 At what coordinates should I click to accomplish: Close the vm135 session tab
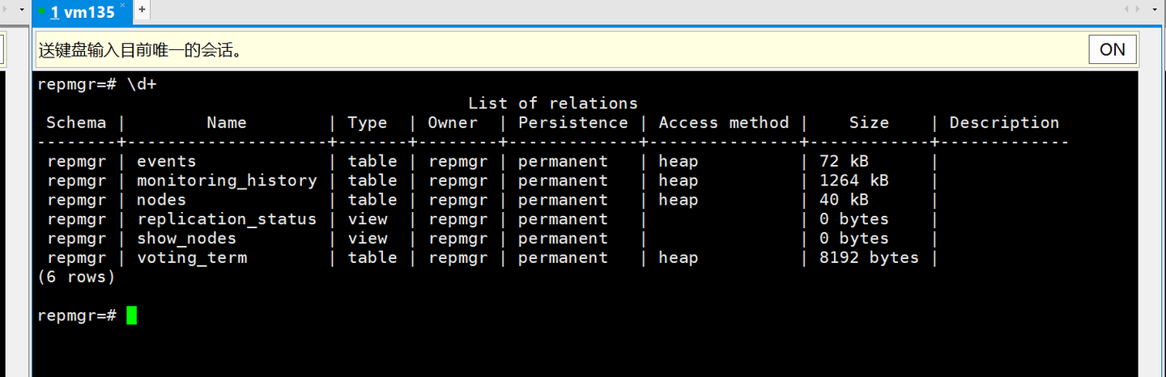click(122, 6)
